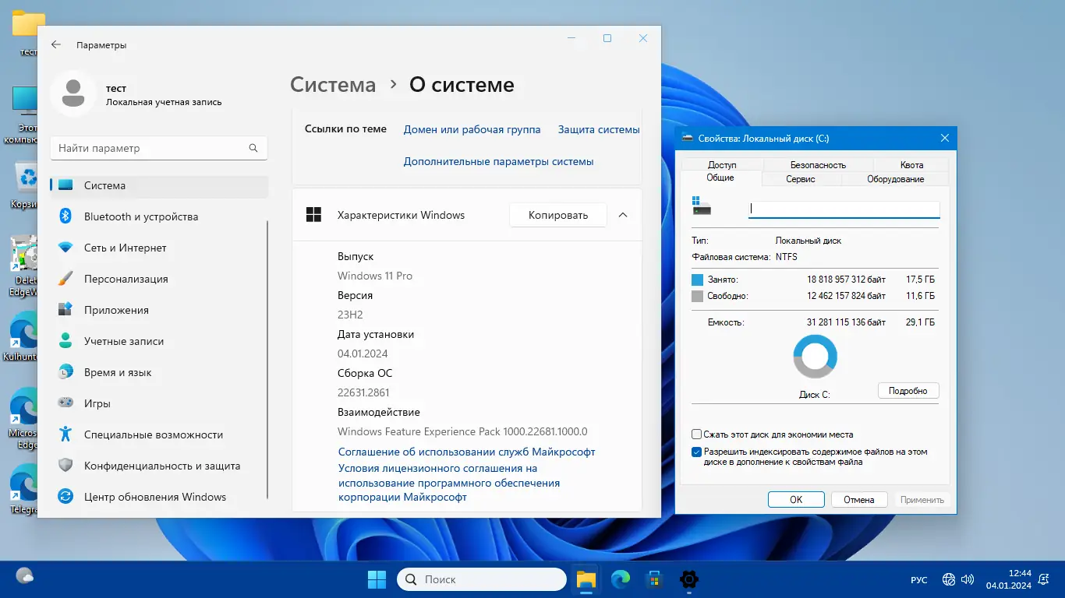Image resolution: width=1065 pixels, height=598 pixels.
Task: Click the blue Занято color square
Action: (697, 280)
